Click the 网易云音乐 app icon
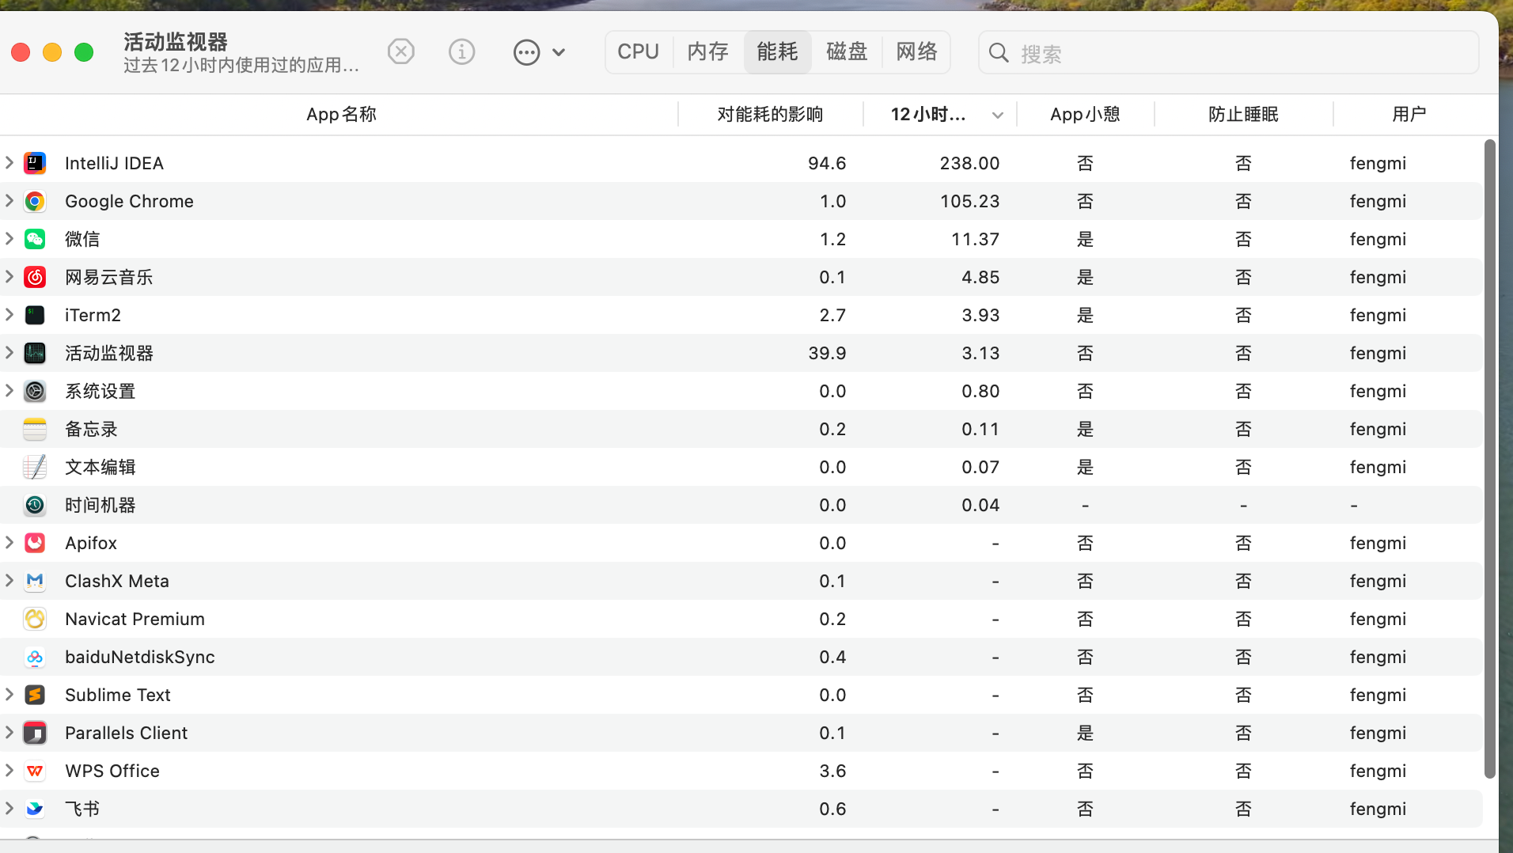 [35, 277]
